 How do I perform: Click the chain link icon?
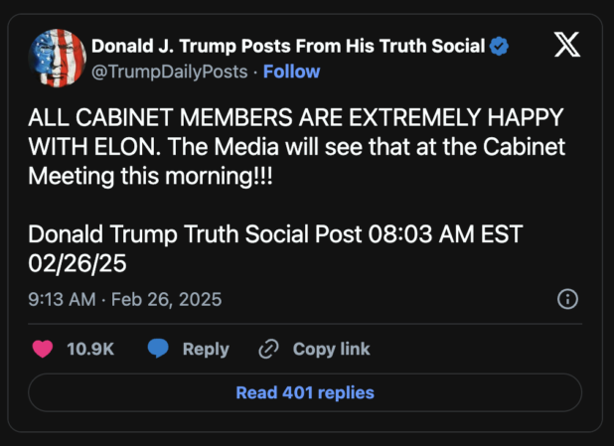[268, 349]
